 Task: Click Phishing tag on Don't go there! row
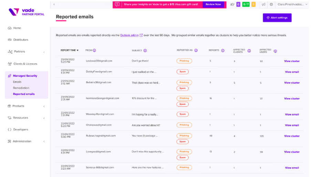184,61
